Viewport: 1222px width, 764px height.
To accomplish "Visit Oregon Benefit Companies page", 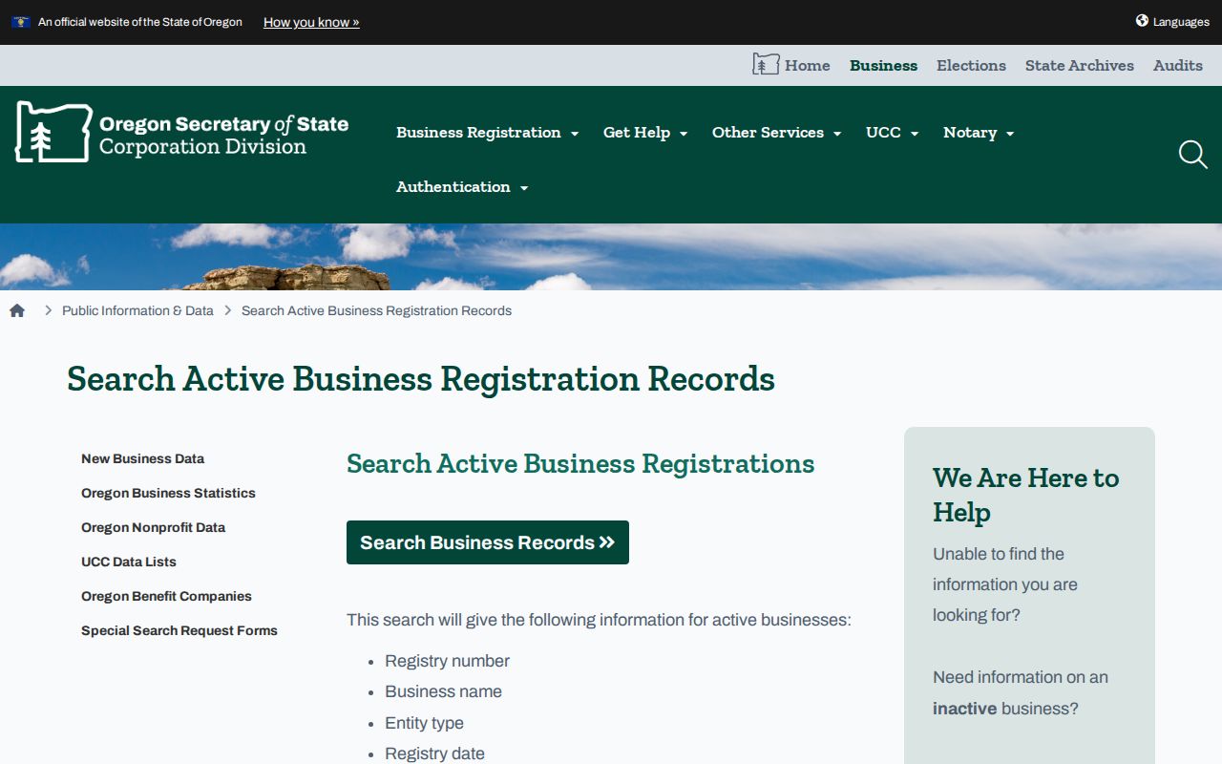I will (166, 596).
